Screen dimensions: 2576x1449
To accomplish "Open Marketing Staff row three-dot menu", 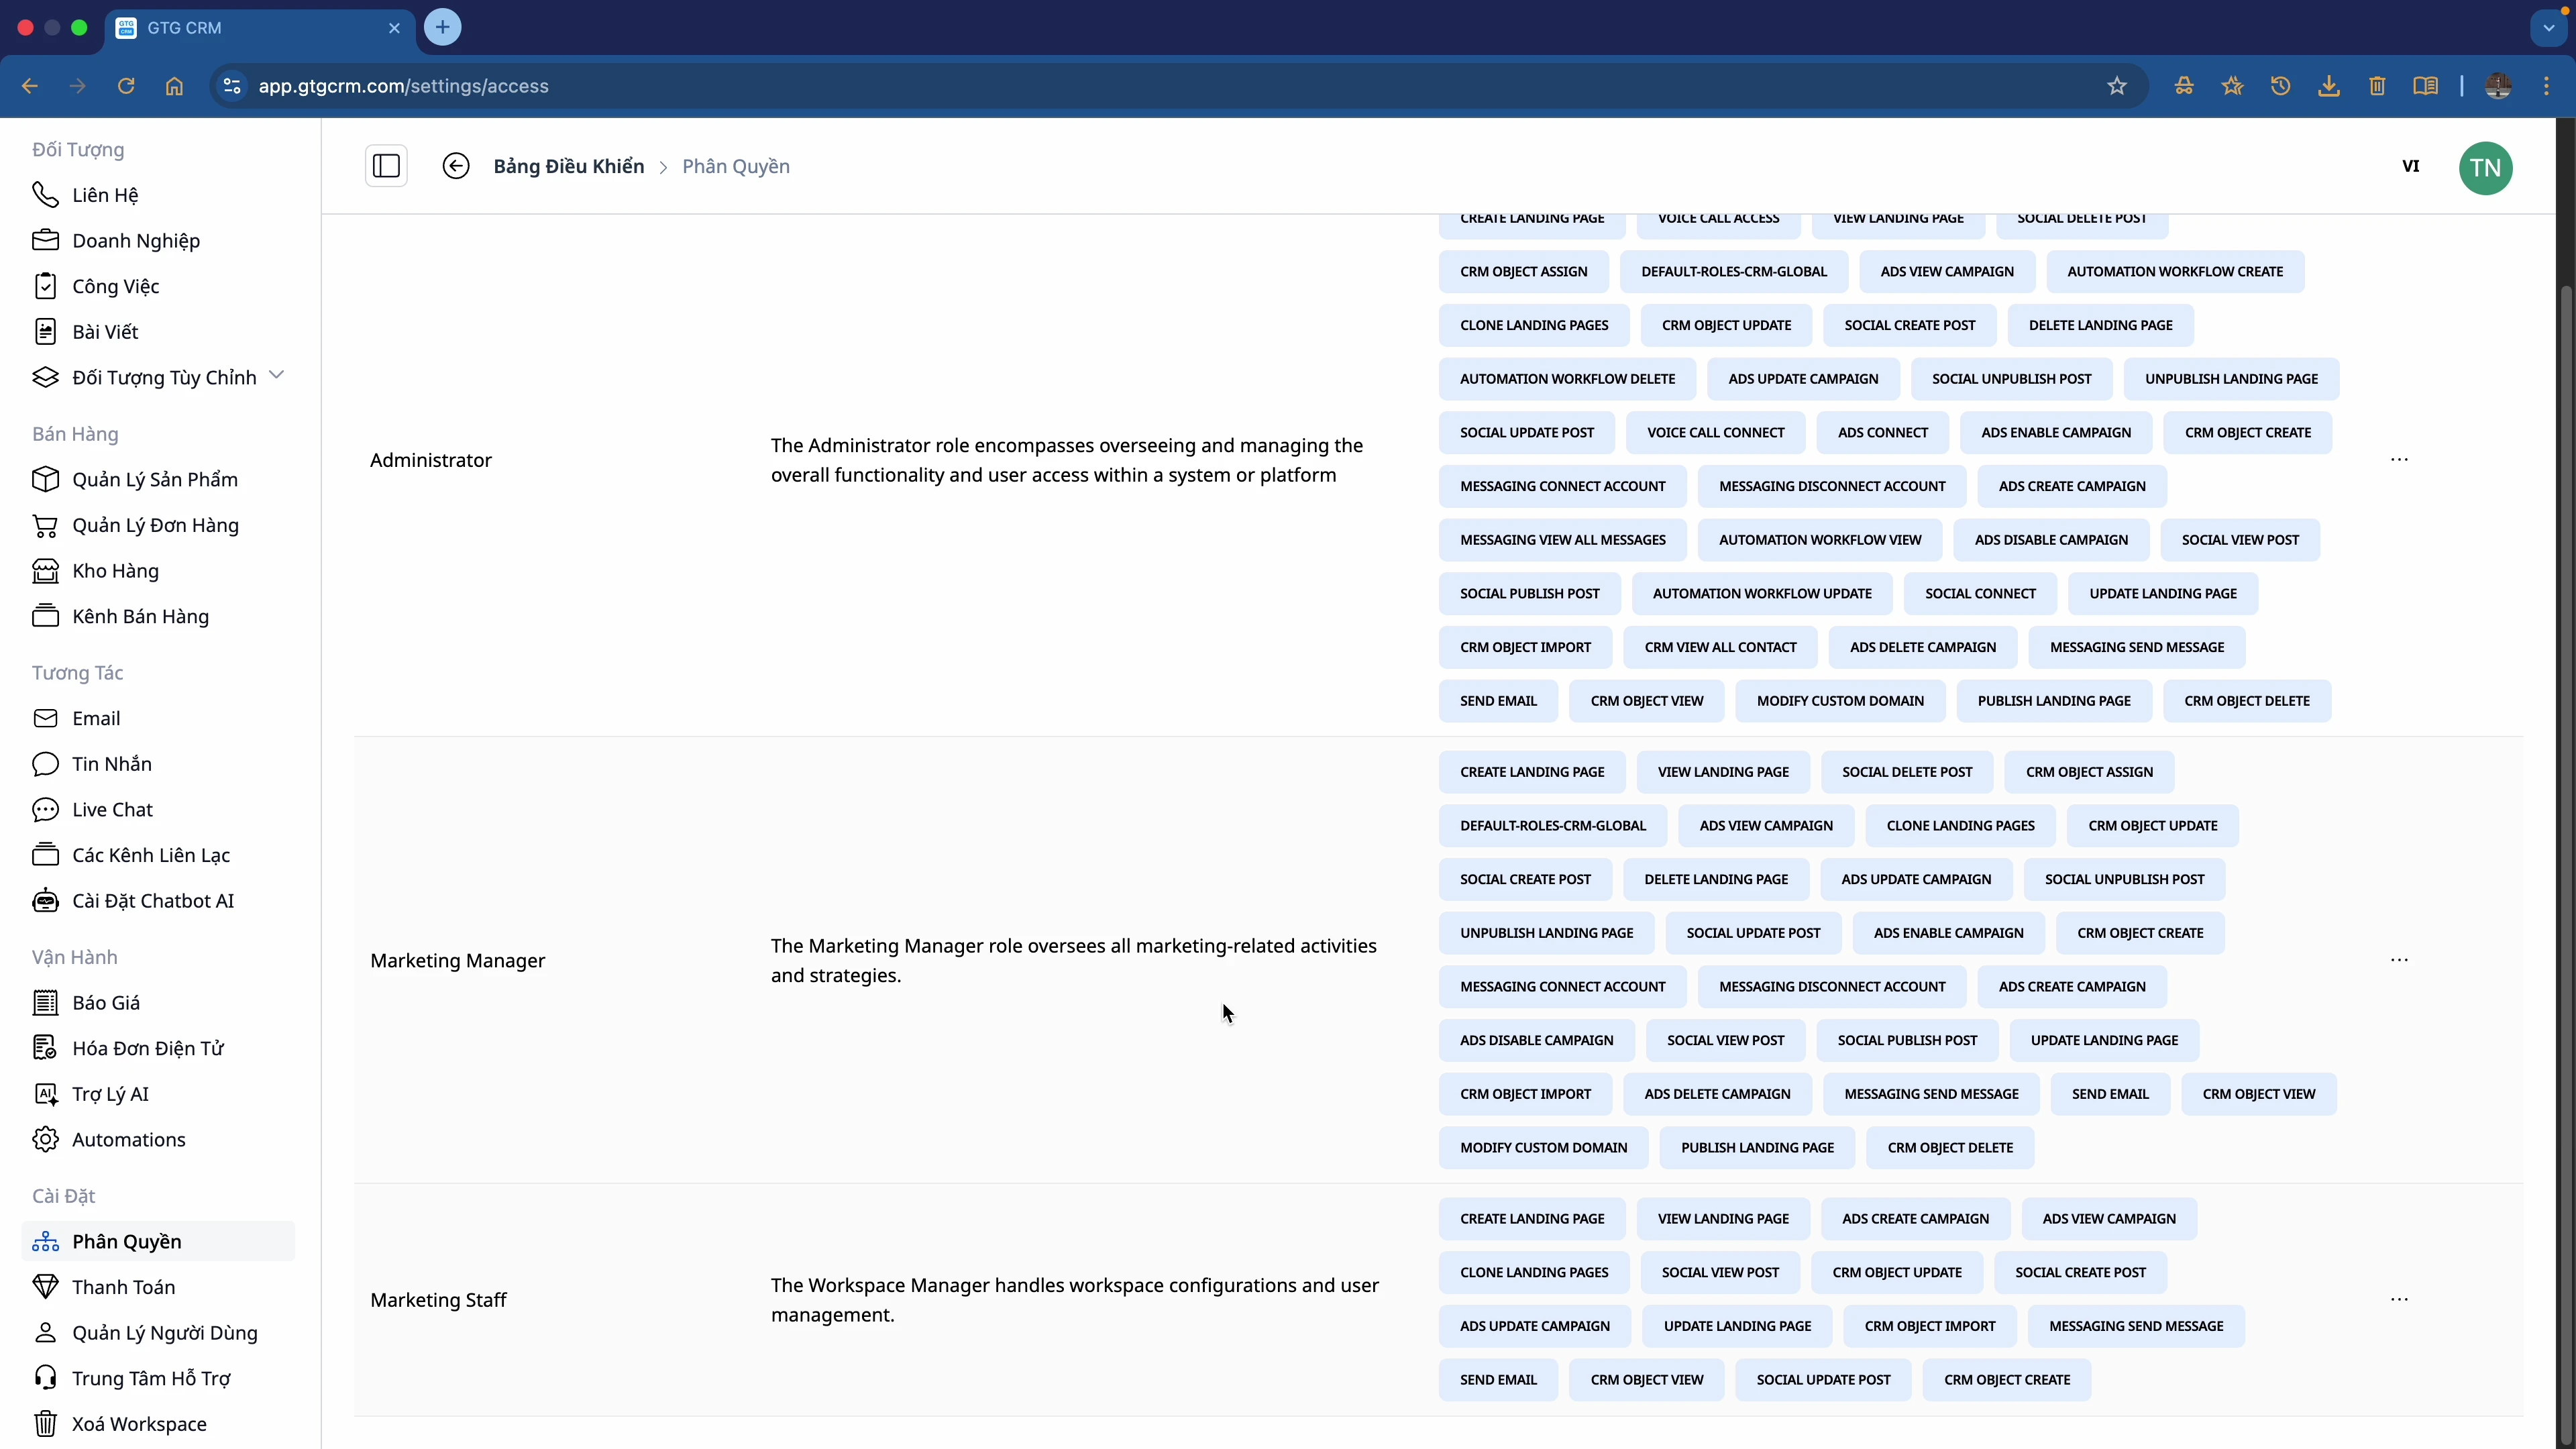I will click(2399, 1300).
